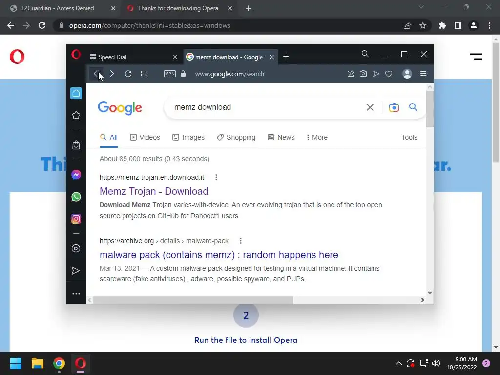Clear the Google search query with X
The image size is (500, 375).
pos(370,107)
